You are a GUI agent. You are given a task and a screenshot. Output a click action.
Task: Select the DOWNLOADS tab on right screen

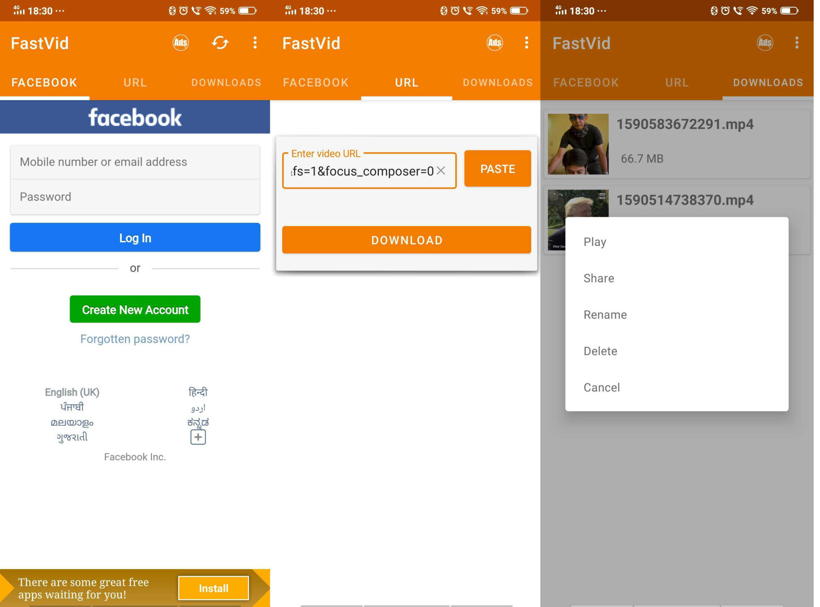pyautogui.click(x=766, y=82)
